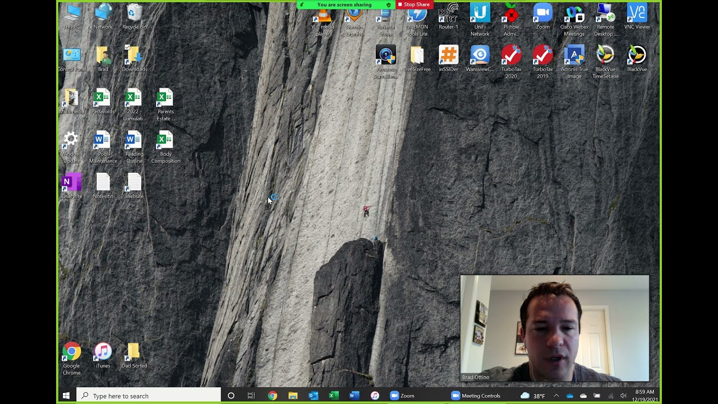Viewport: 718px width, 404px height.
Task: Open Task View on the taskbar
Action: pyautogui.click(x=251, y=396)
